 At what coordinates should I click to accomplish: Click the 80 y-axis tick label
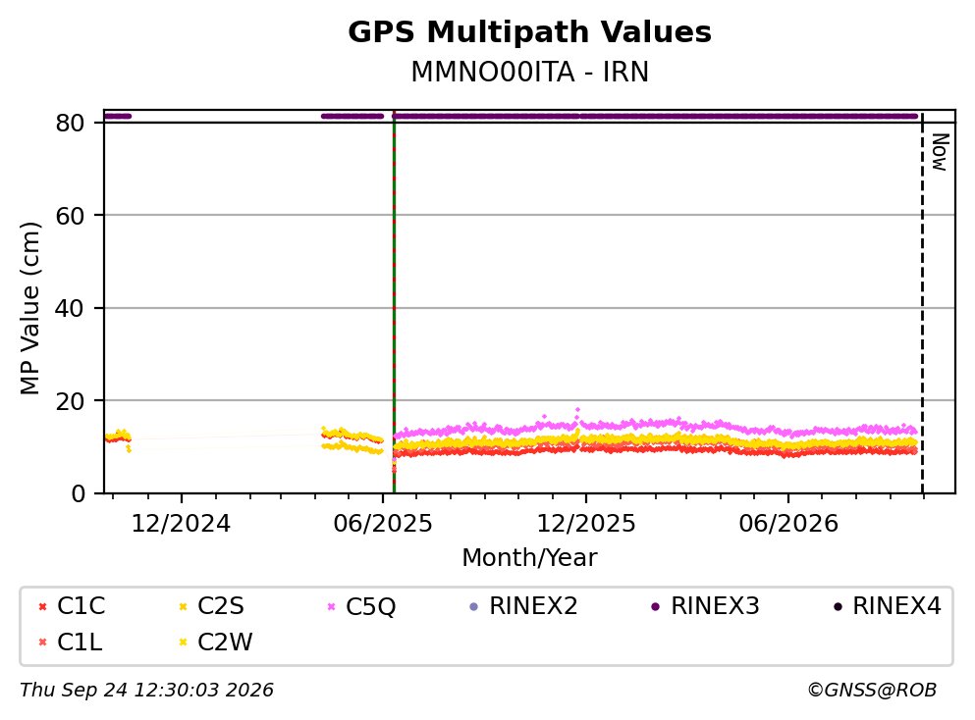pos(70,123)
